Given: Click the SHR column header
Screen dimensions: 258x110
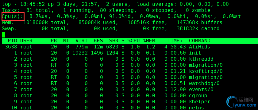Looking at the screenshot, I should [114, 41].
